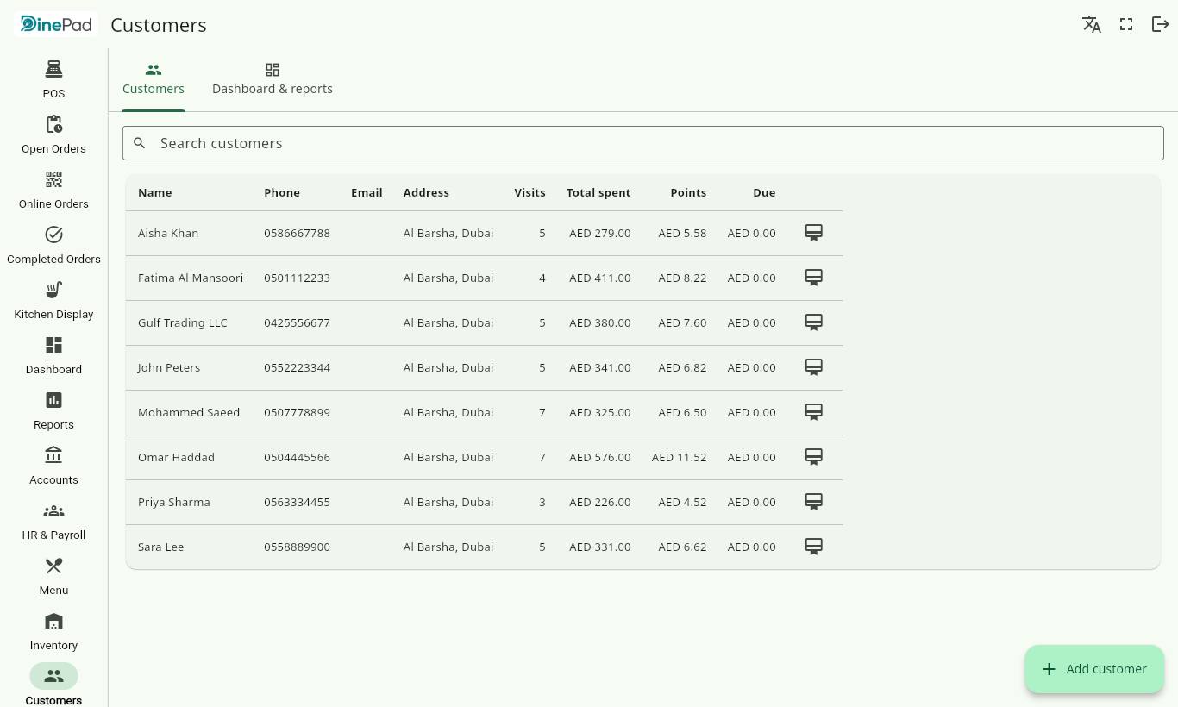Screen dimensions: 1178x707
Task: Focus the Search customers field
Action: click(x=643, y=143)
